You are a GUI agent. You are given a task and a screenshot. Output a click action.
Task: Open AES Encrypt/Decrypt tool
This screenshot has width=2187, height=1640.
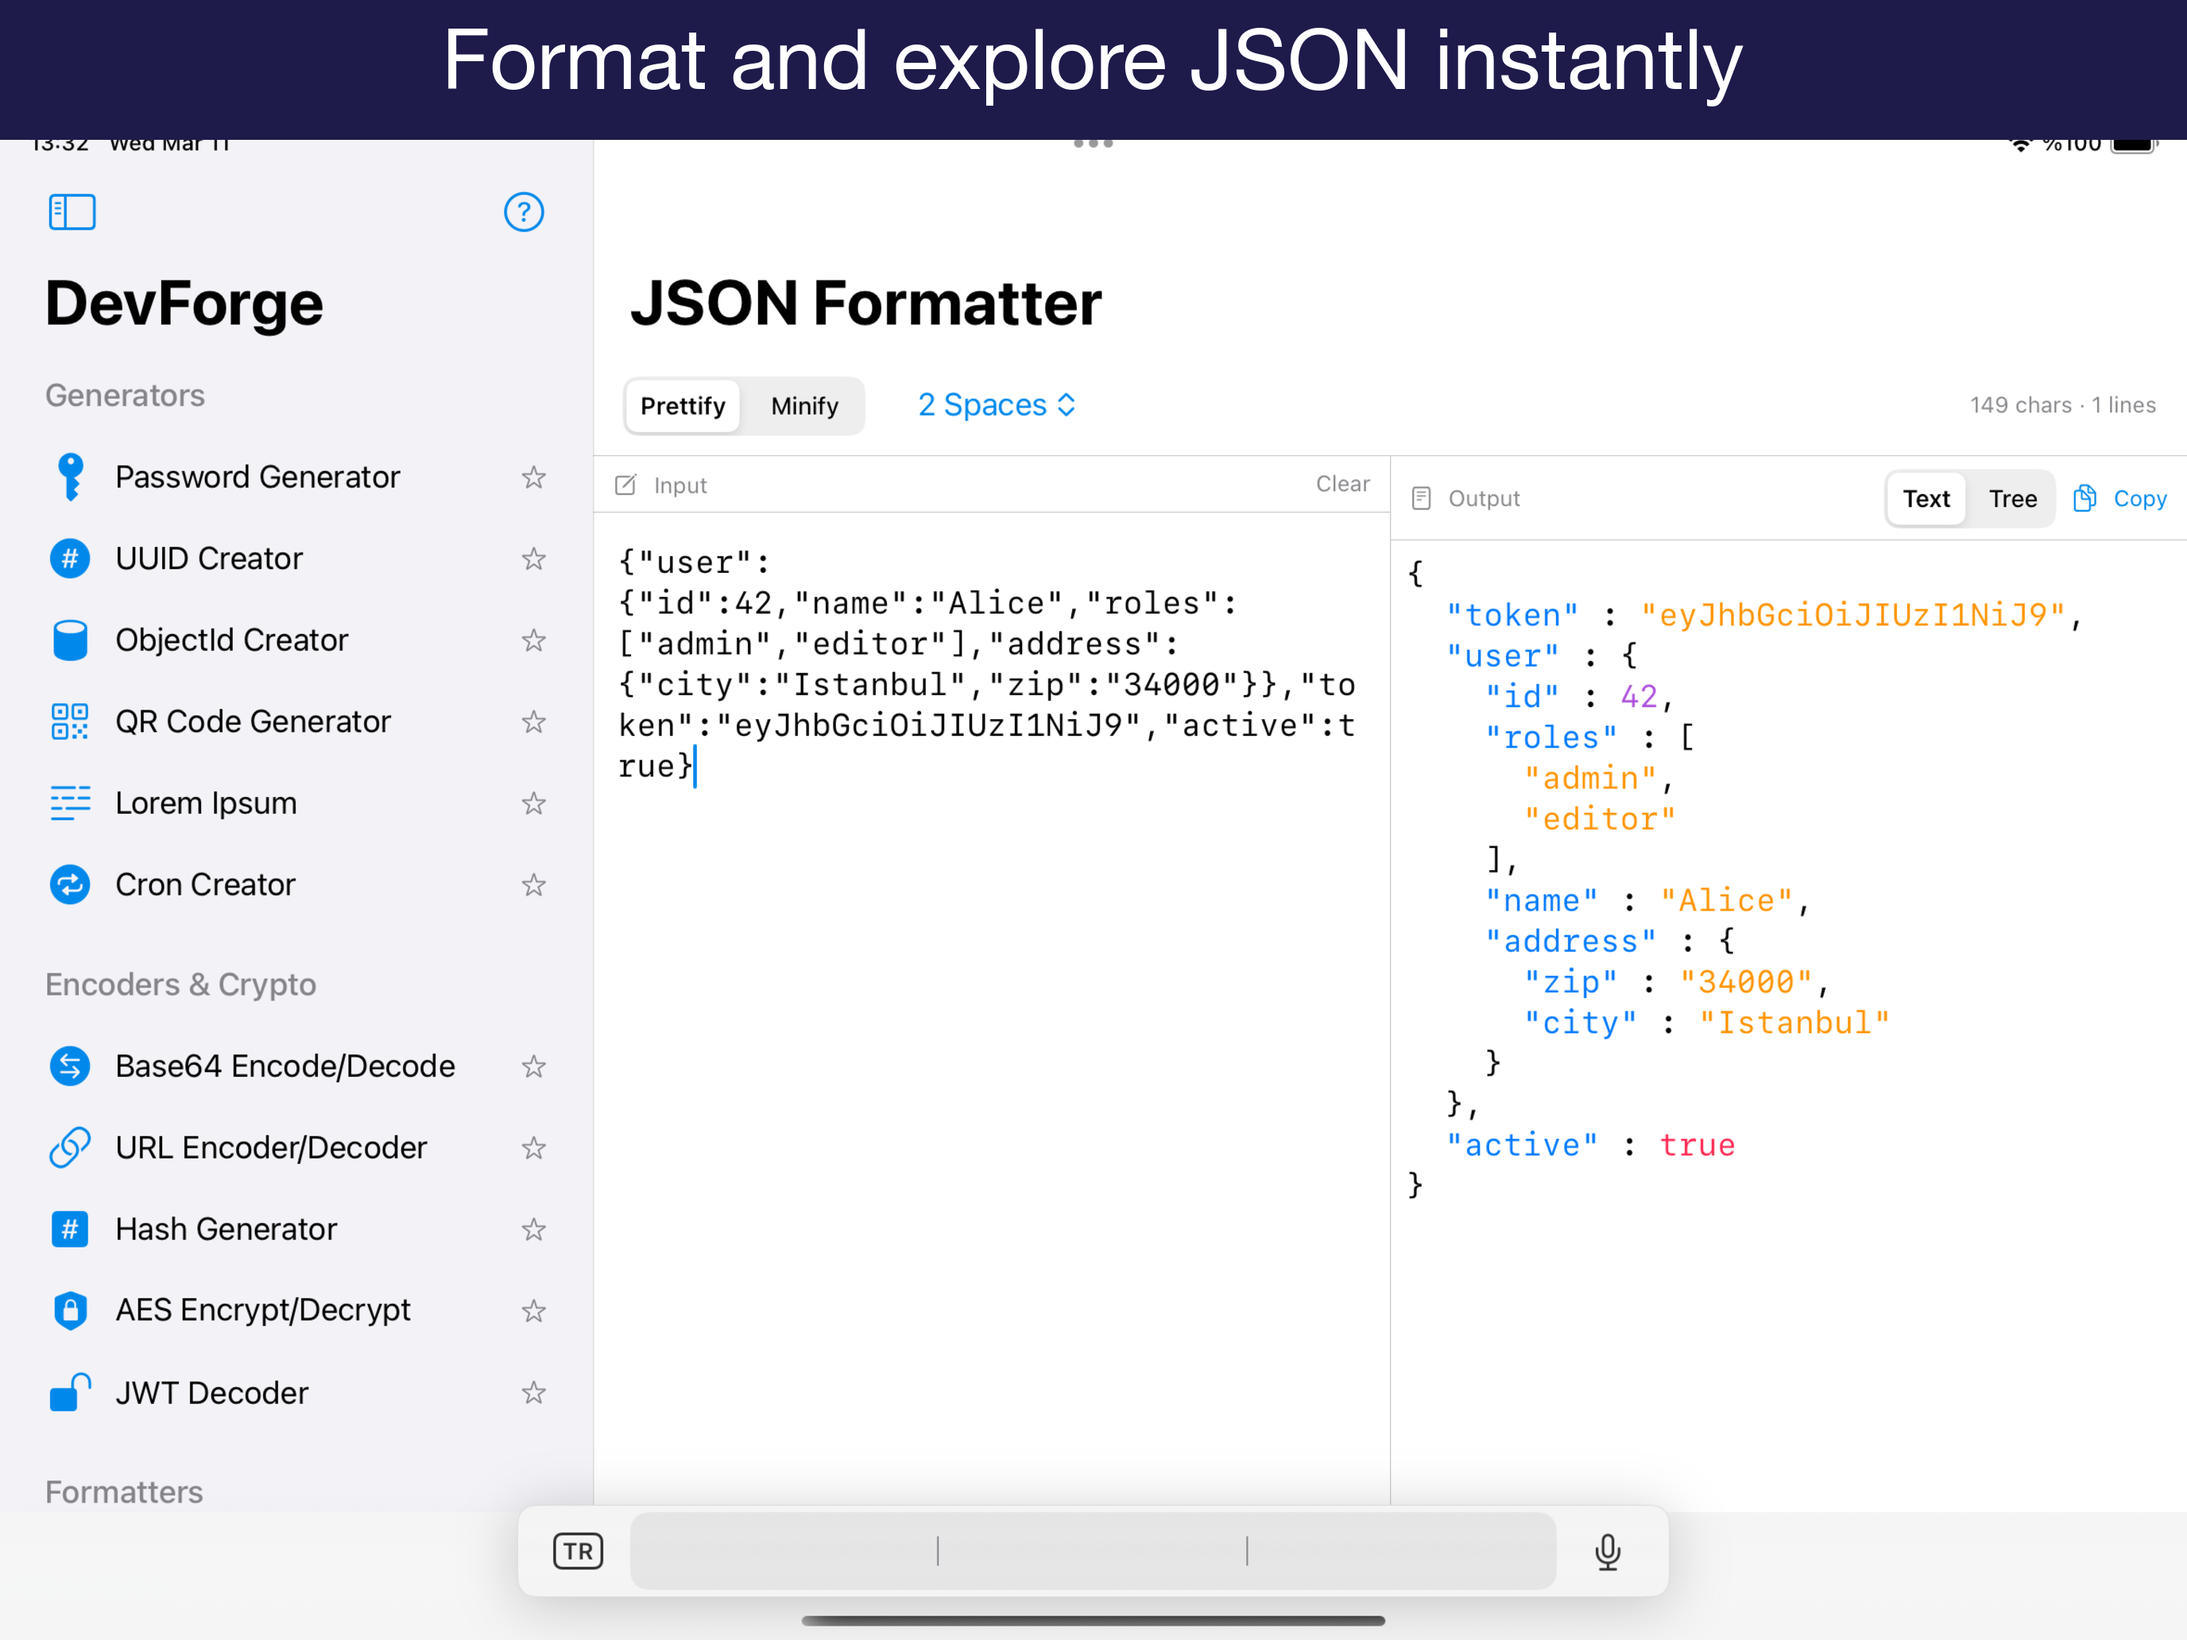tap(296, 1311)
